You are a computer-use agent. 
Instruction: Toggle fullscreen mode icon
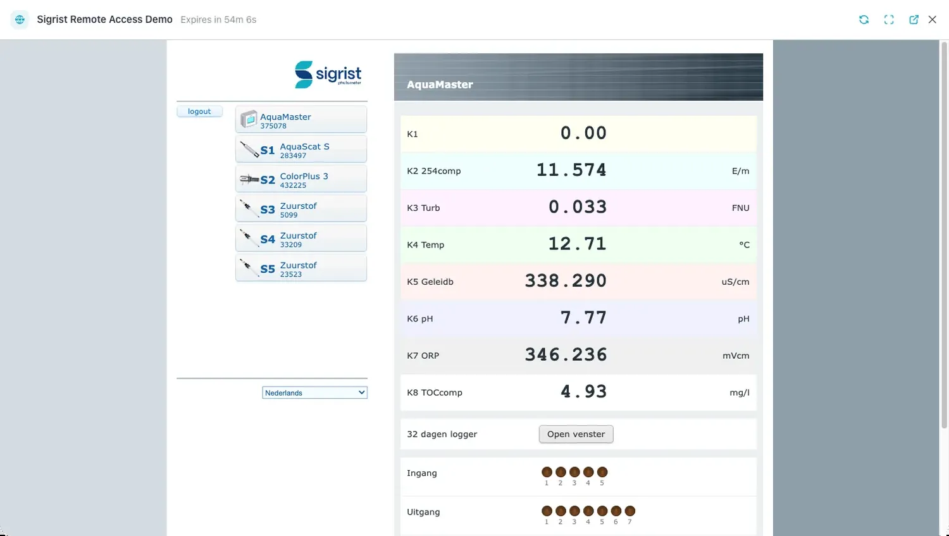tap(889, 20)
